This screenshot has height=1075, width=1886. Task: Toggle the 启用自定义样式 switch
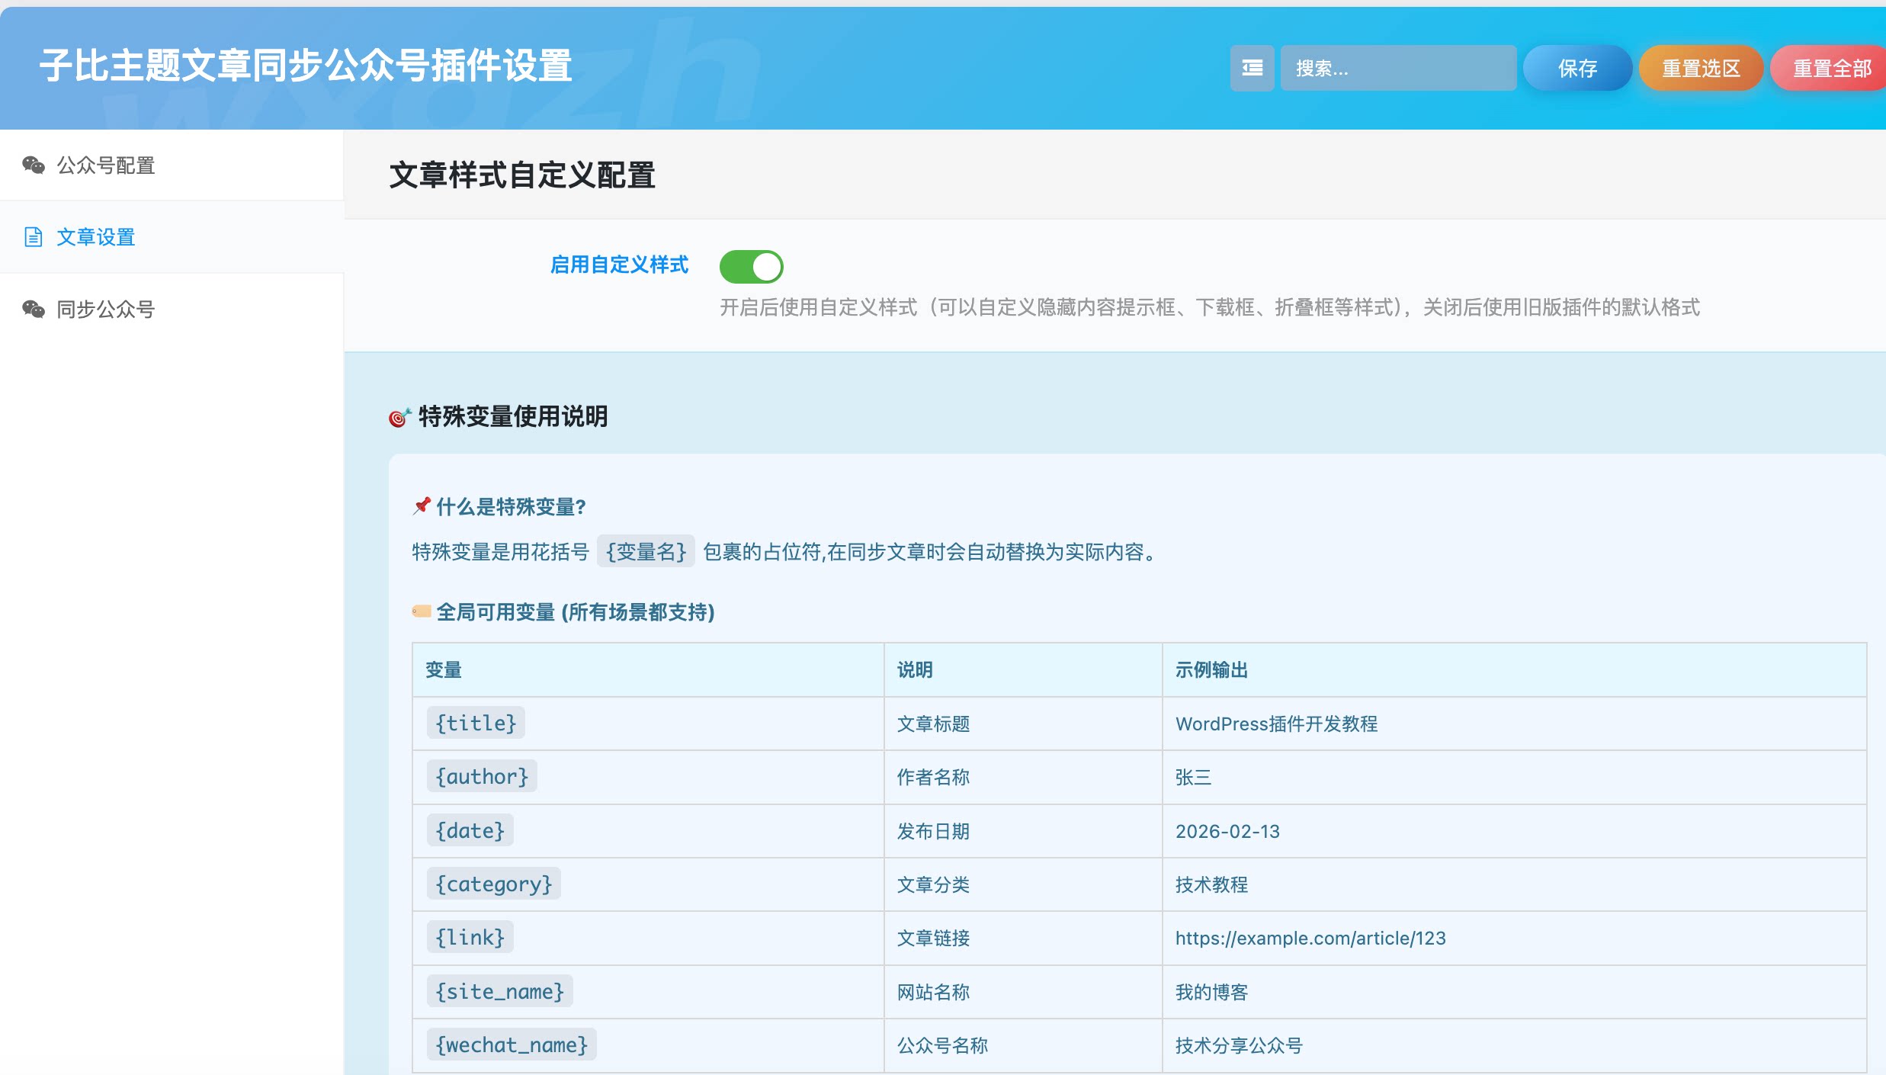coord(751,267)
